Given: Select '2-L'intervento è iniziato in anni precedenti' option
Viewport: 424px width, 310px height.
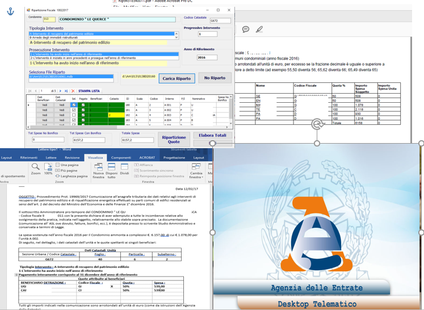Looking at the screenshot, I should click(x=104, y=58).
